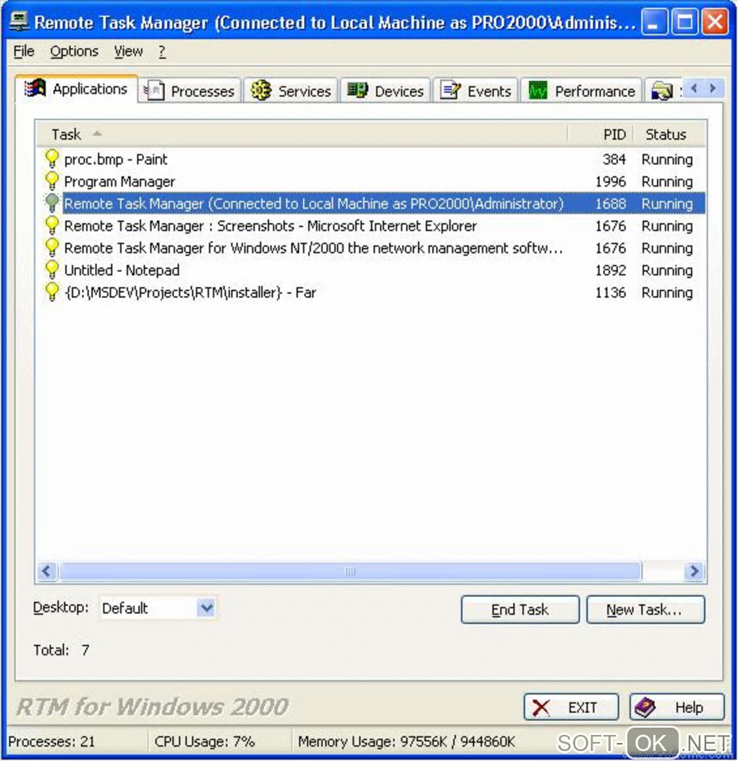Click PID value 1136

tap(611, 293)
